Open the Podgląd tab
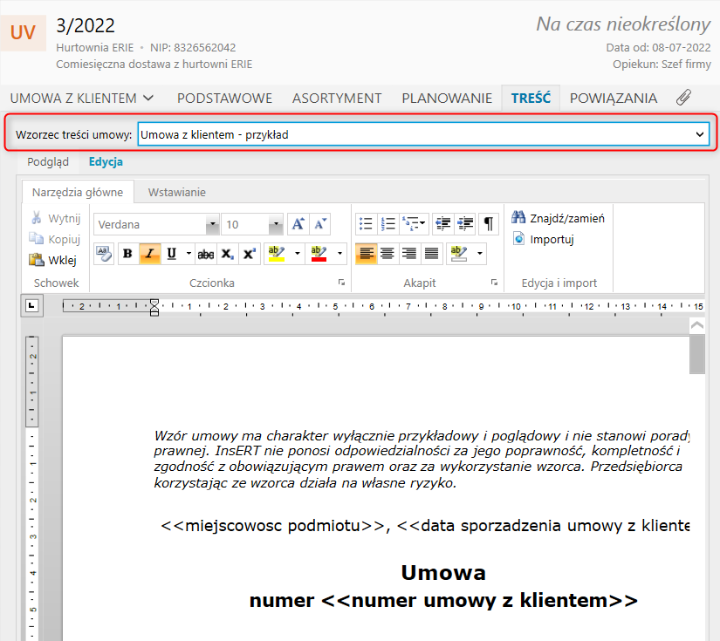The height and width of the screenshot is (641, 720). coord(48,161)
